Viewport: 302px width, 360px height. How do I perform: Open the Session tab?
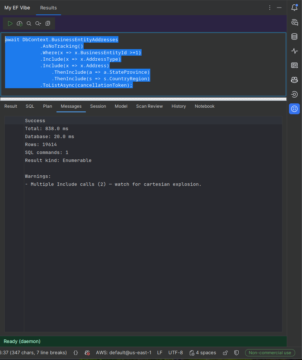98,106
